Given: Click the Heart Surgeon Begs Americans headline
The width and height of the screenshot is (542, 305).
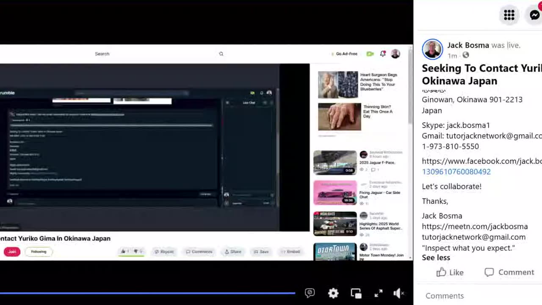Looking at the screenshot, I should tap(379, 82).
